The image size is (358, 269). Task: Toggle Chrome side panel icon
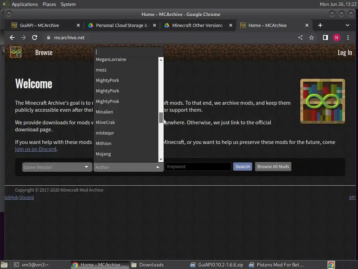click(x=325, y=37)
